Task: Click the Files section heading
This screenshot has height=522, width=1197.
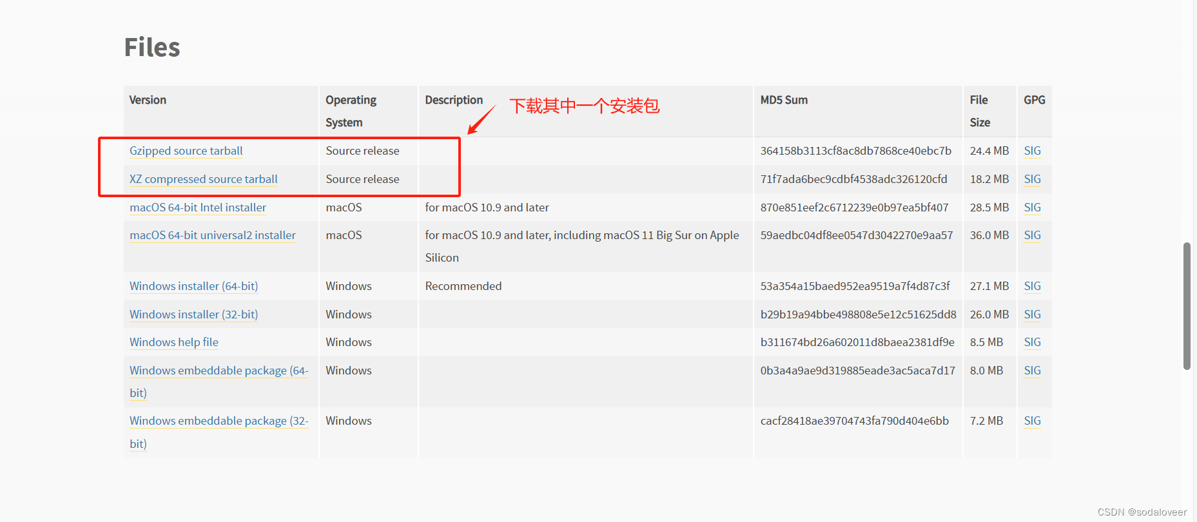Action: point(152,48)
